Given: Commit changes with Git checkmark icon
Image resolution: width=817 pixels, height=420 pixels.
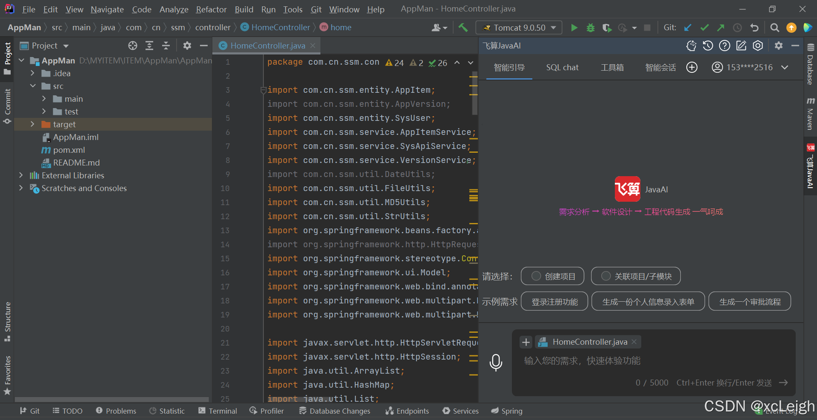Looking at the screenshot, I should tap(704, 28).
